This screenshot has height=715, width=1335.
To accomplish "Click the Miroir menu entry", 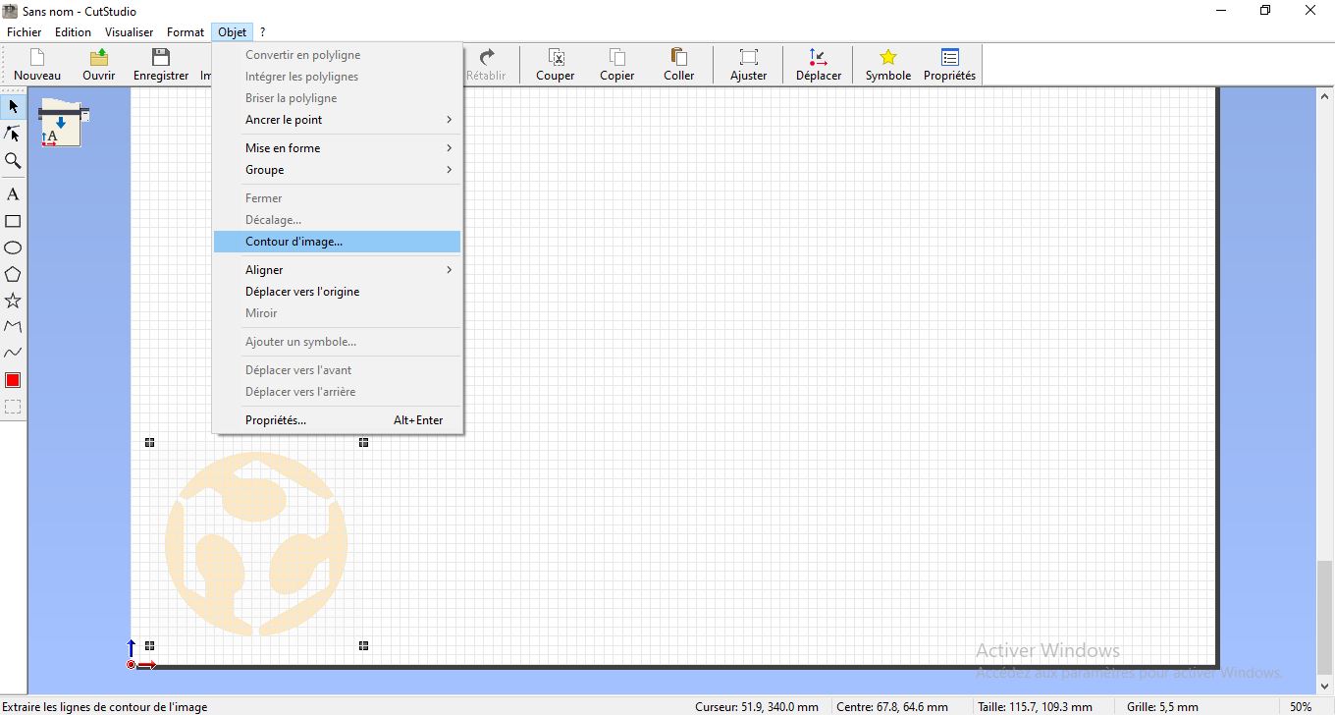I will 337,313.
